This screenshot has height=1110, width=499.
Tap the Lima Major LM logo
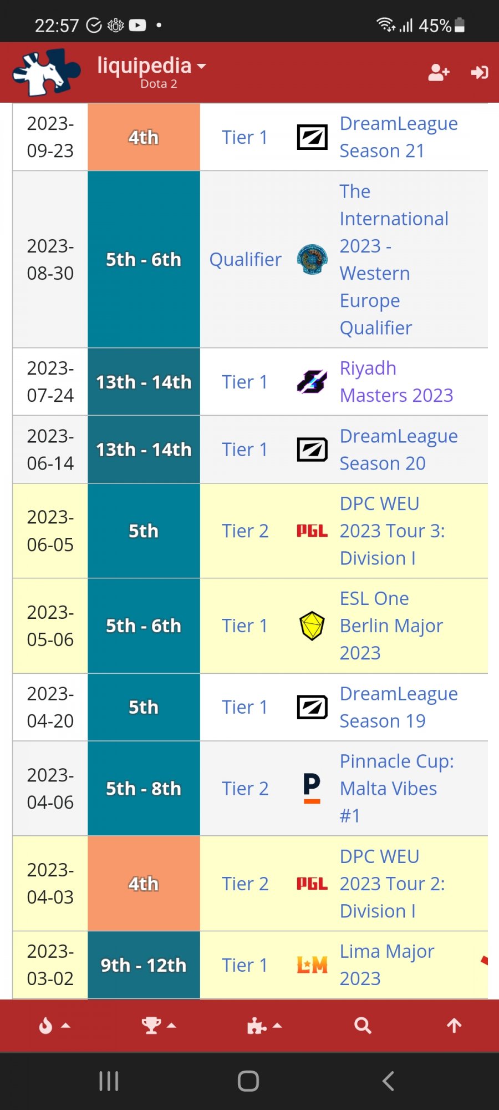click(312, 965)
